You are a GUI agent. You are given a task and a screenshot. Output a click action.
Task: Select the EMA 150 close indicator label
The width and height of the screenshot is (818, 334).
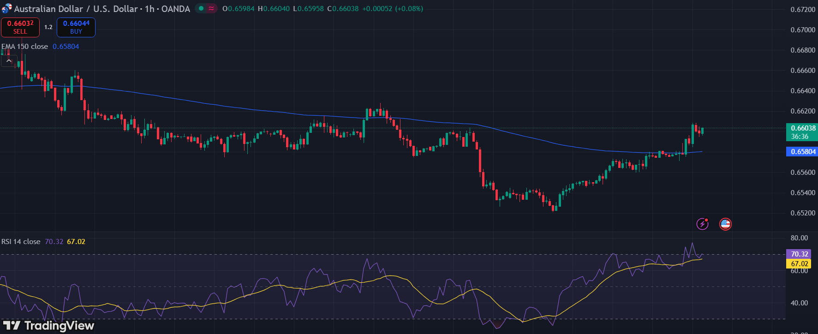(x=24, y=47)
